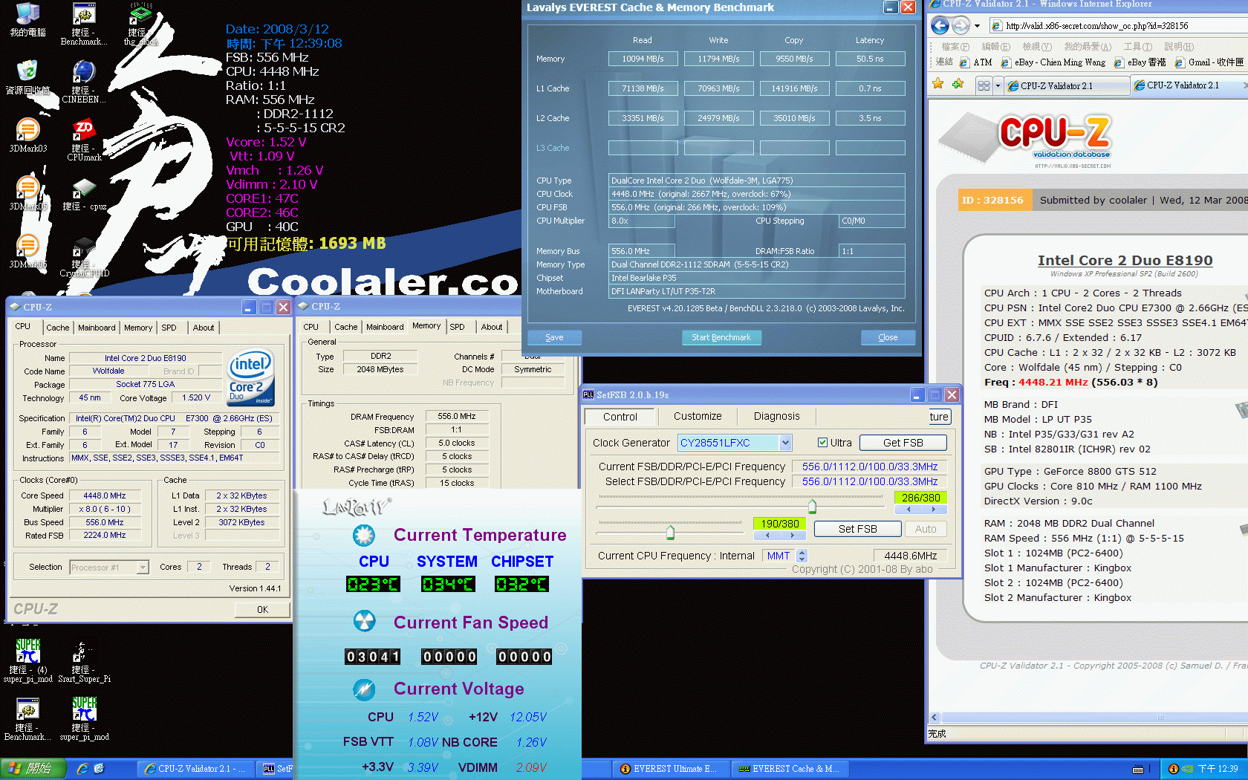Open the CINEBENCH shortcut icon

83,80
